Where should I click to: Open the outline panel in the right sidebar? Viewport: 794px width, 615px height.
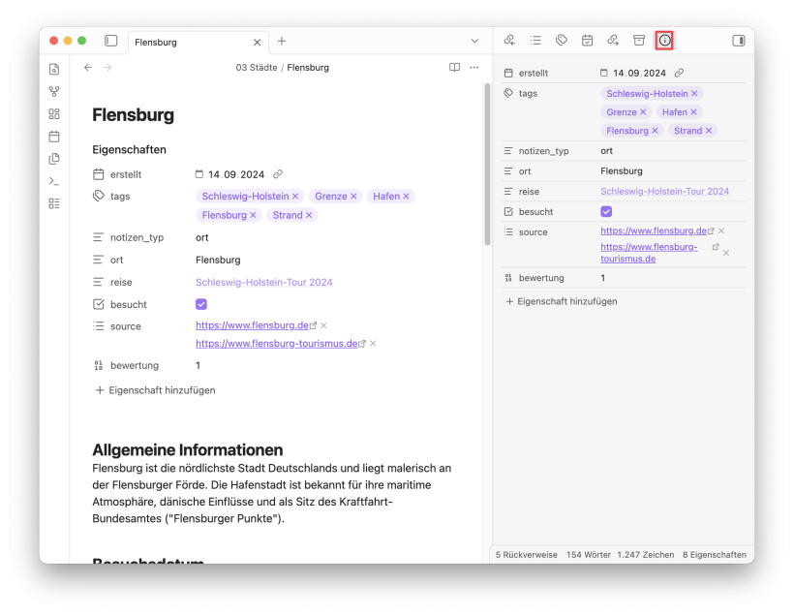pyautogui.click(x=535, y=41)
